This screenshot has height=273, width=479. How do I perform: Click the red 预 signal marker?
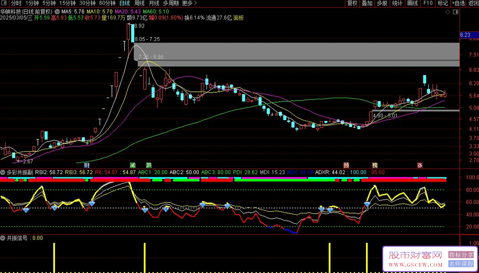point(346,165)
